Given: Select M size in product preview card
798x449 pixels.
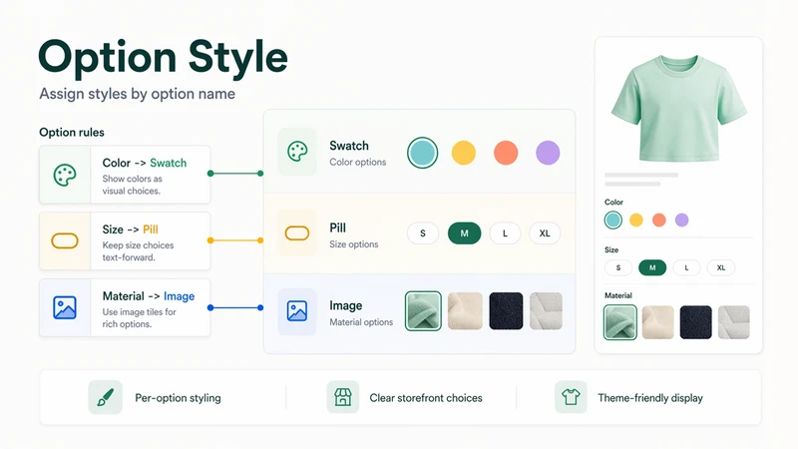Looking at the screenshot, I should click(652, 267).
